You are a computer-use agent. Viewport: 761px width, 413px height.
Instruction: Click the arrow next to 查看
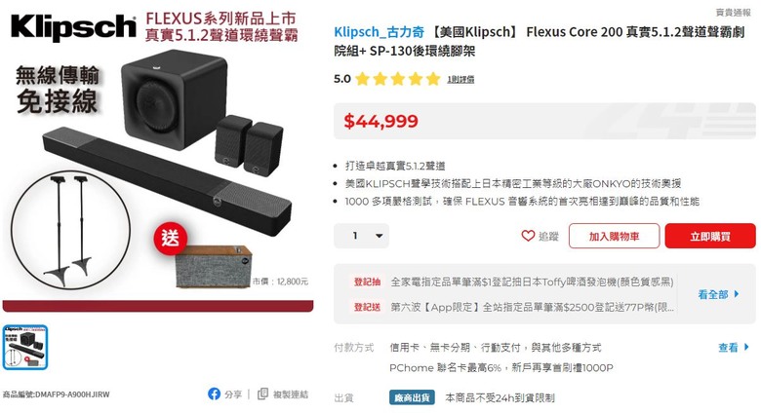[x=746, y=347]
